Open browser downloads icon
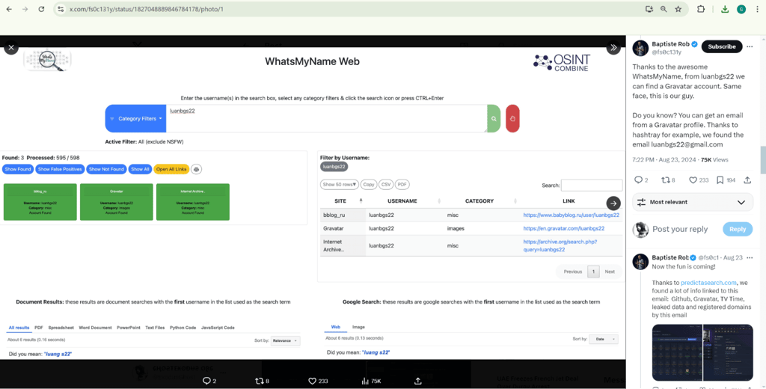This screenshot has height=389, width=766. click(x=725, y=9)
